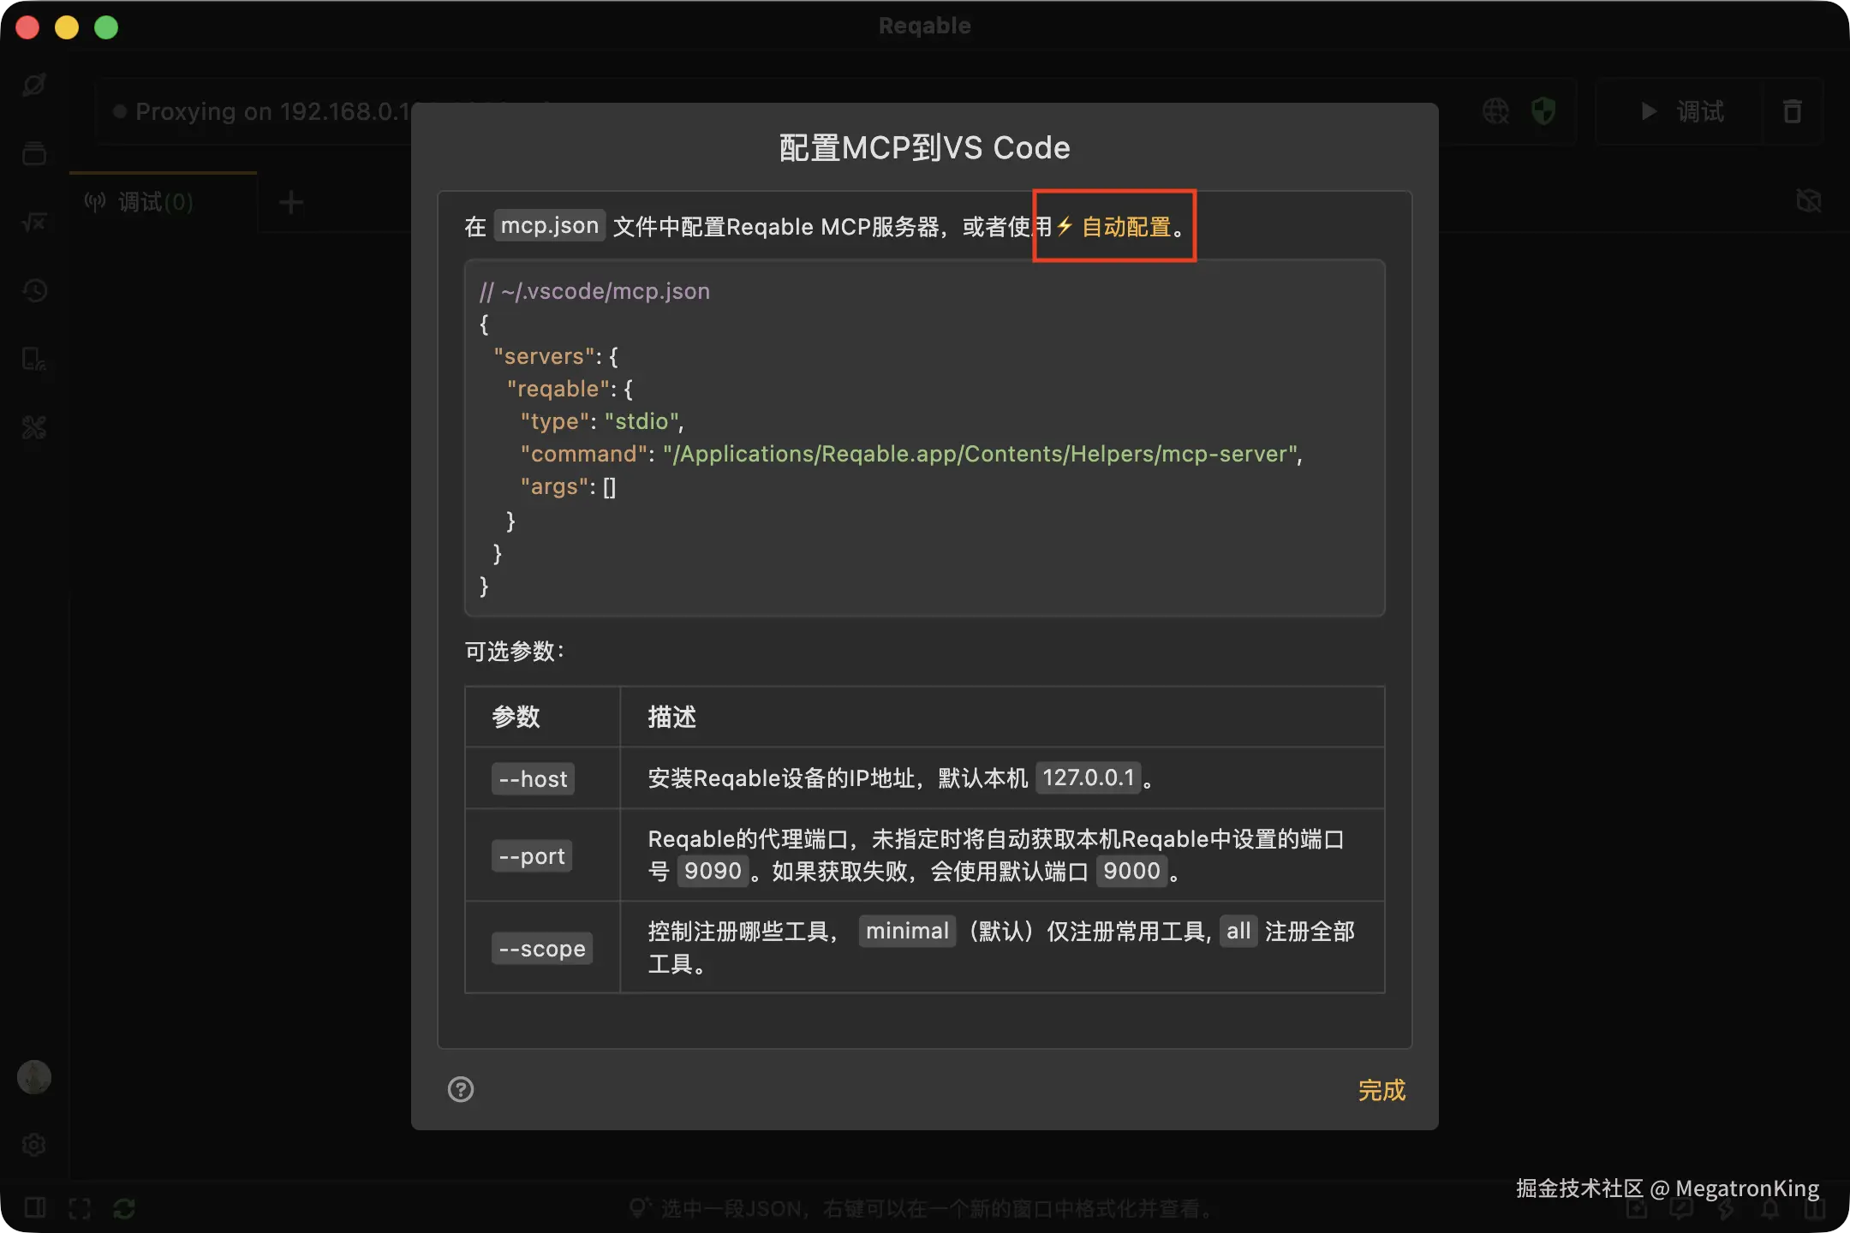This screenshot has height=1233, width=1850.
Task: Click the mcp-server command path string
Action: pos(980,454)
